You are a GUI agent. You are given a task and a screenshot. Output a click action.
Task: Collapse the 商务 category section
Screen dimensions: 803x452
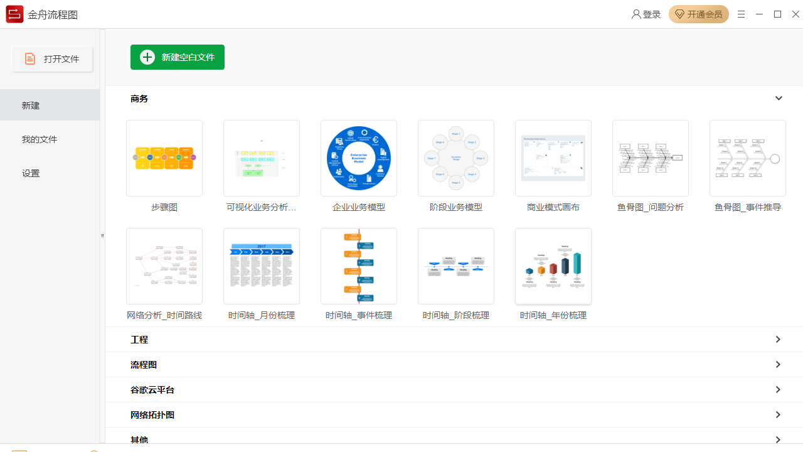pyautogui.click(x=779, y=99)
